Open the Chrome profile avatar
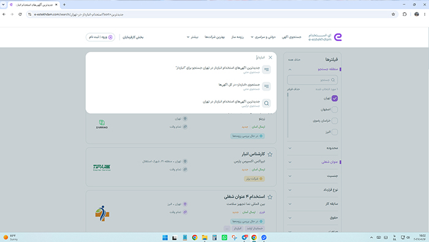The image size is (429, 242). click(416, 14)
